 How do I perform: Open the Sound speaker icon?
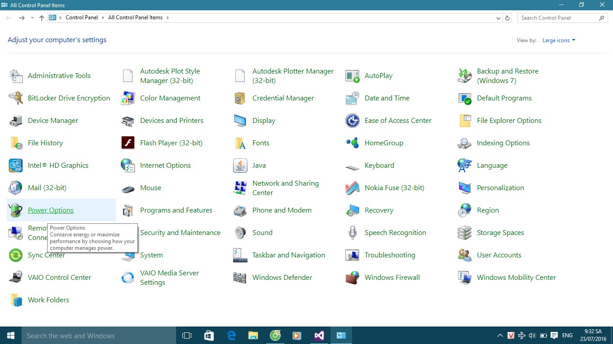coord(240,233)
